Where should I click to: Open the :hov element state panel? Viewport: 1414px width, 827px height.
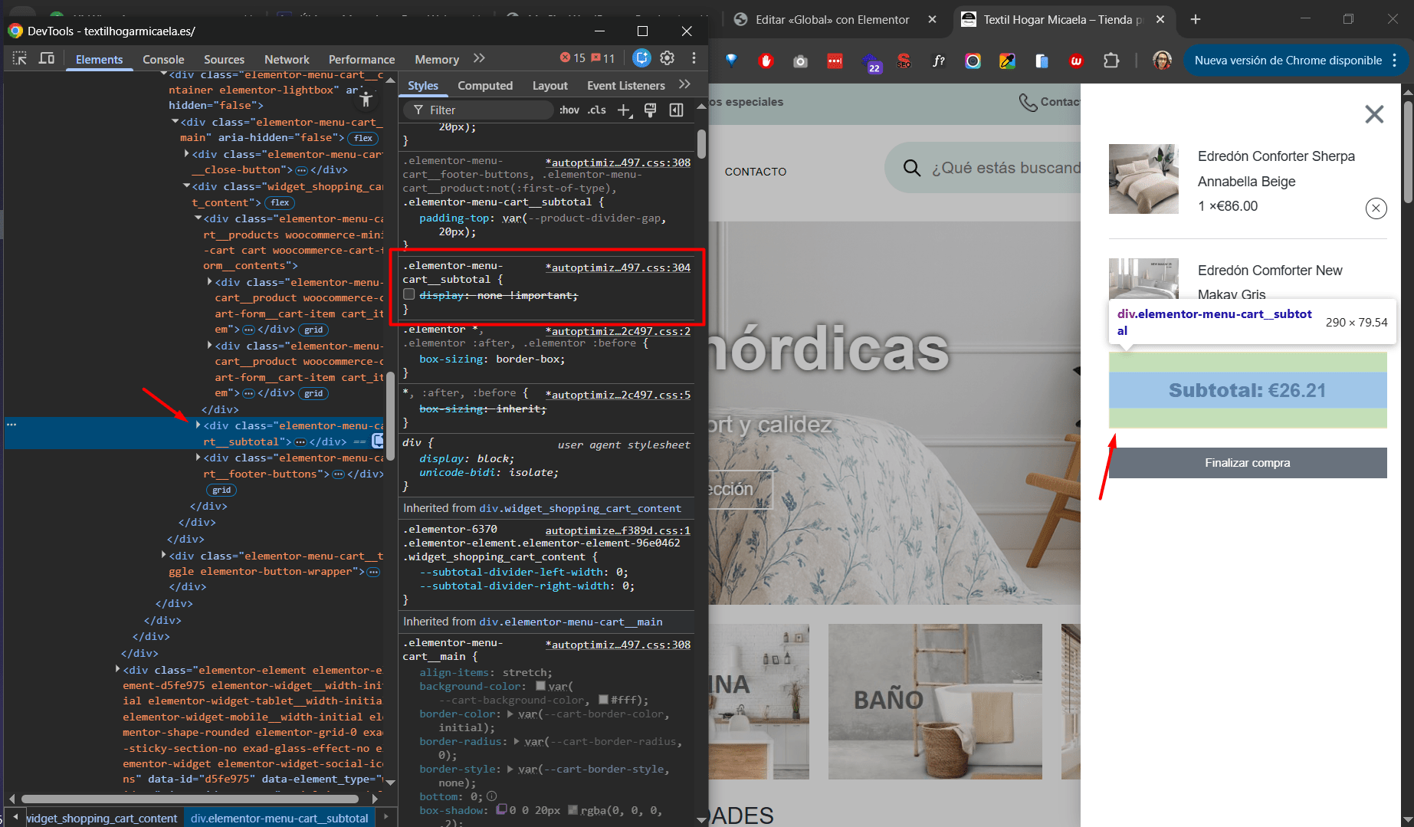pyautogui.click(x=569, y=110)
